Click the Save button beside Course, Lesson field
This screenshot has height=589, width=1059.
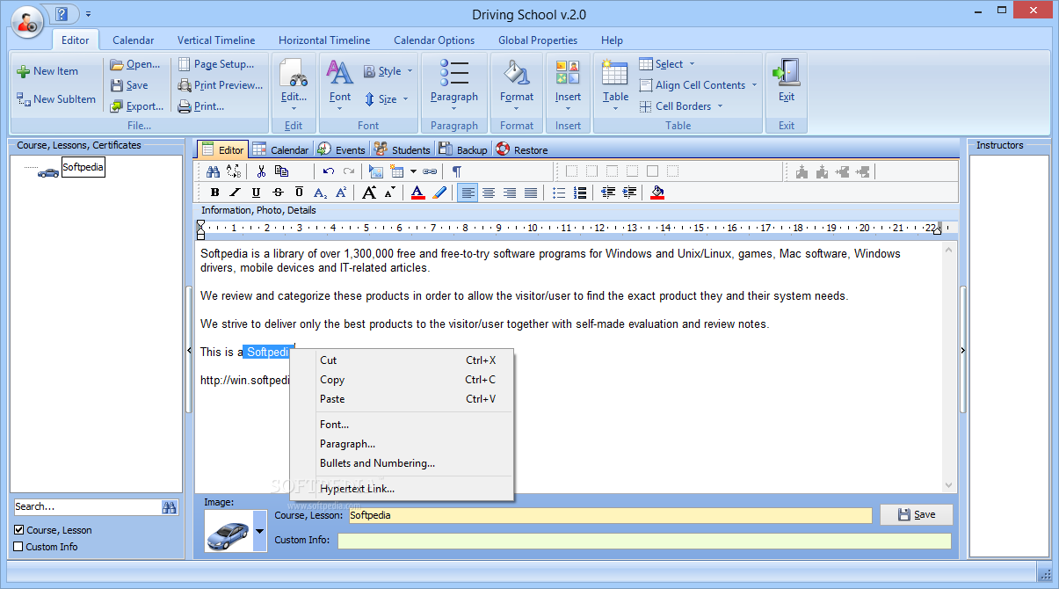point(916,514)
